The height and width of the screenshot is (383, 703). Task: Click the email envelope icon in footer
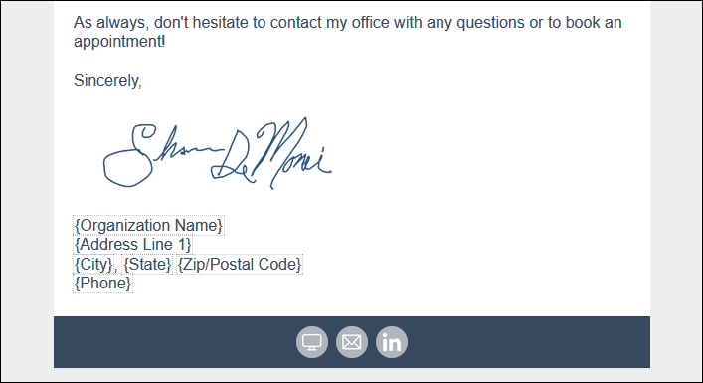[x=352, y=342]
